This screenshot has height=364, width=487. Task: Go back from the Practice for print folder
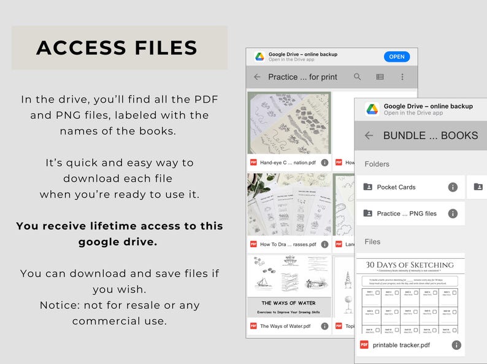[257, 77]
